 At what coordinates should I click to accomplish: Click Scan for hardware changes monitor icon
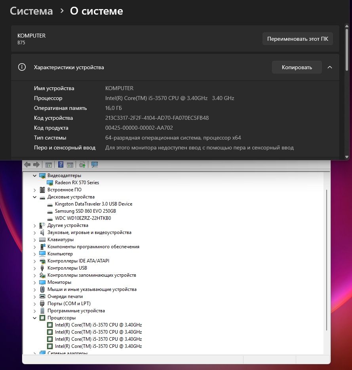(94, 164)
